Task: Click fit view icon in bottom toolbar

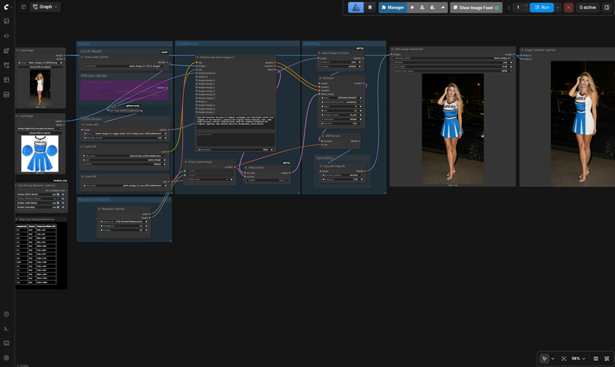Action: click(563, 358)
